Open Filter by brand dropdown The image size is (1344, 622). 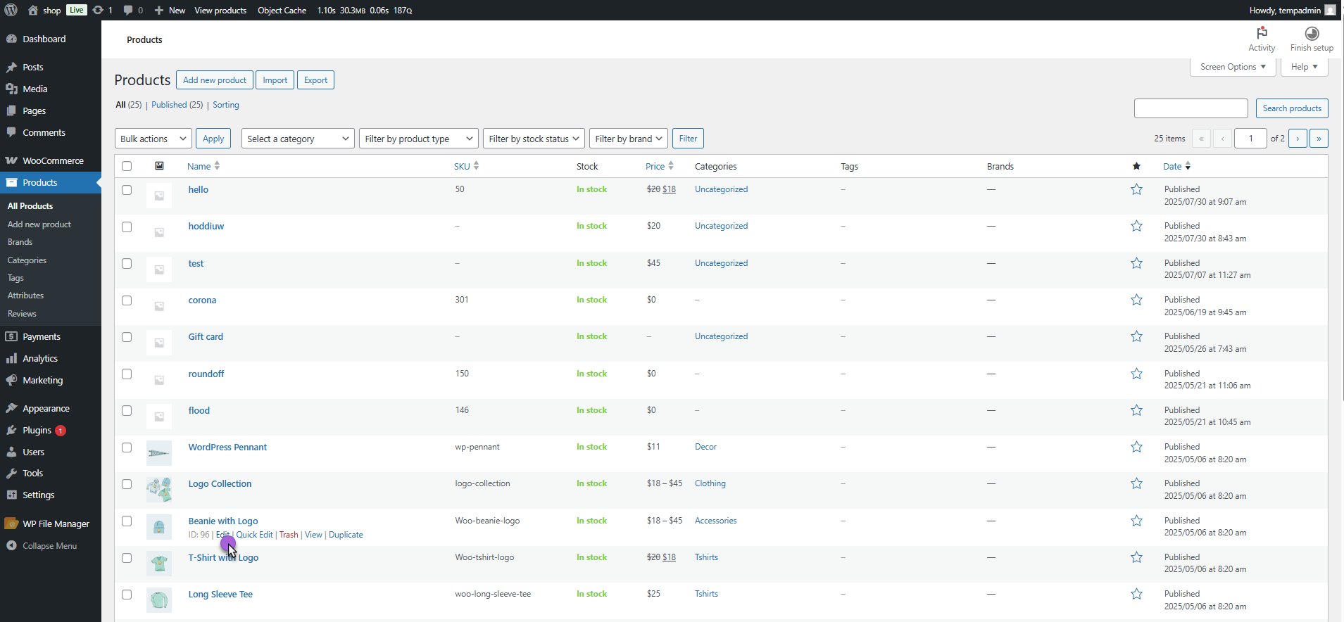point(628,139)
